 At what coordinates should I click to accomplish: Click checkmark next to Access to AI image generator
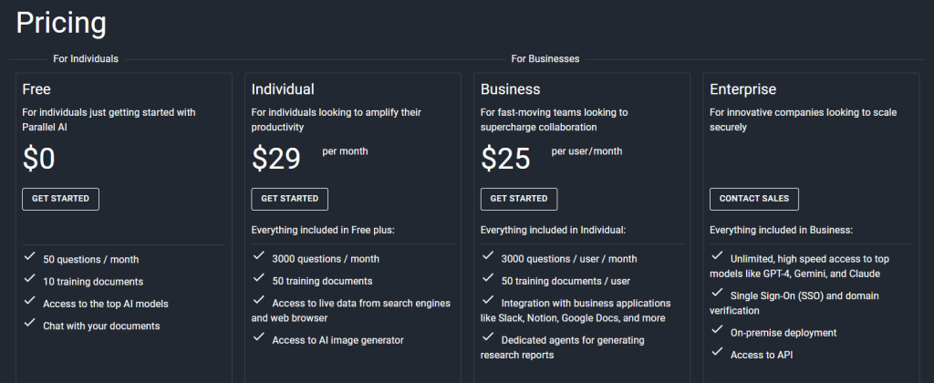click(259, 339)
